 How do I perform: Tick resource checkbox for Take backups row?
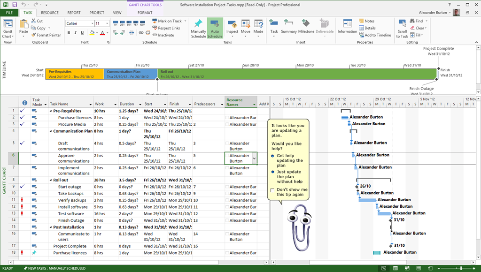pos(227,194)
